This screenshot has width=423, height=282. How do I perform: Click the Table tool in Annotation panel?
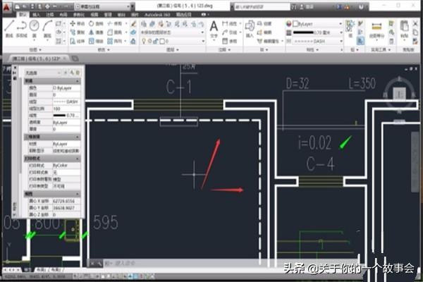click(x=229, y=42)
